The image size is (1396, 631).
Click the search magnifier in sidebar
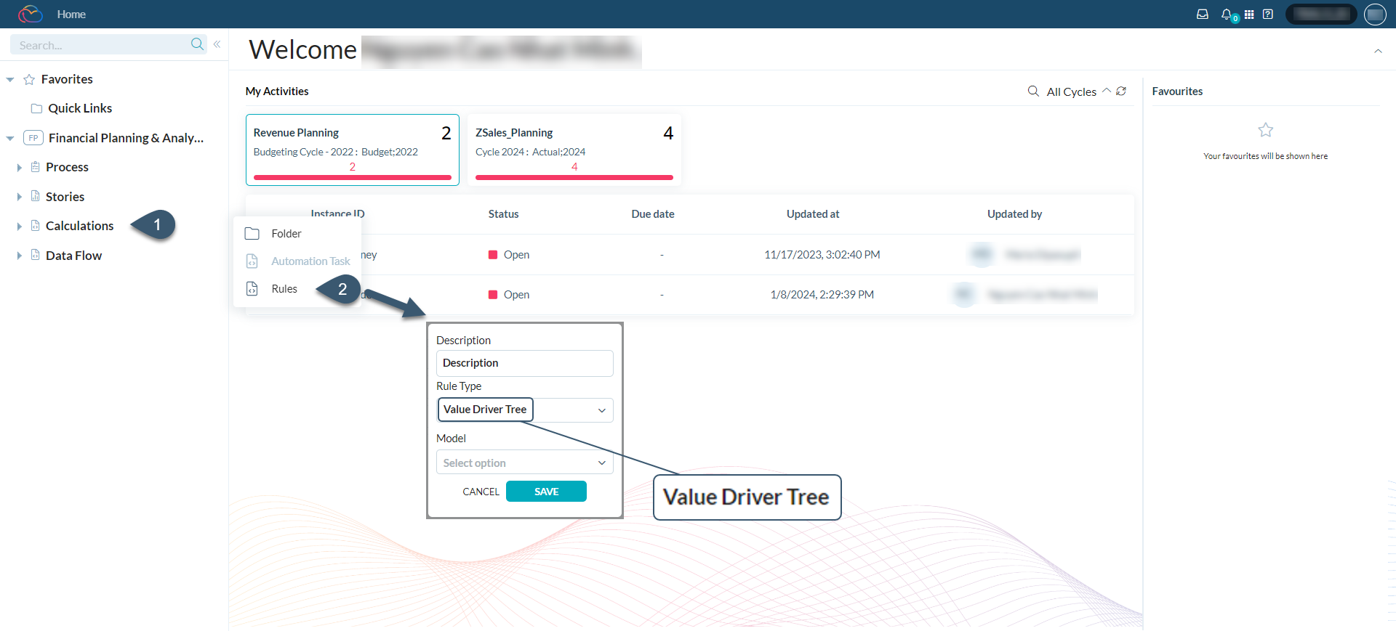tap(197, 44)
